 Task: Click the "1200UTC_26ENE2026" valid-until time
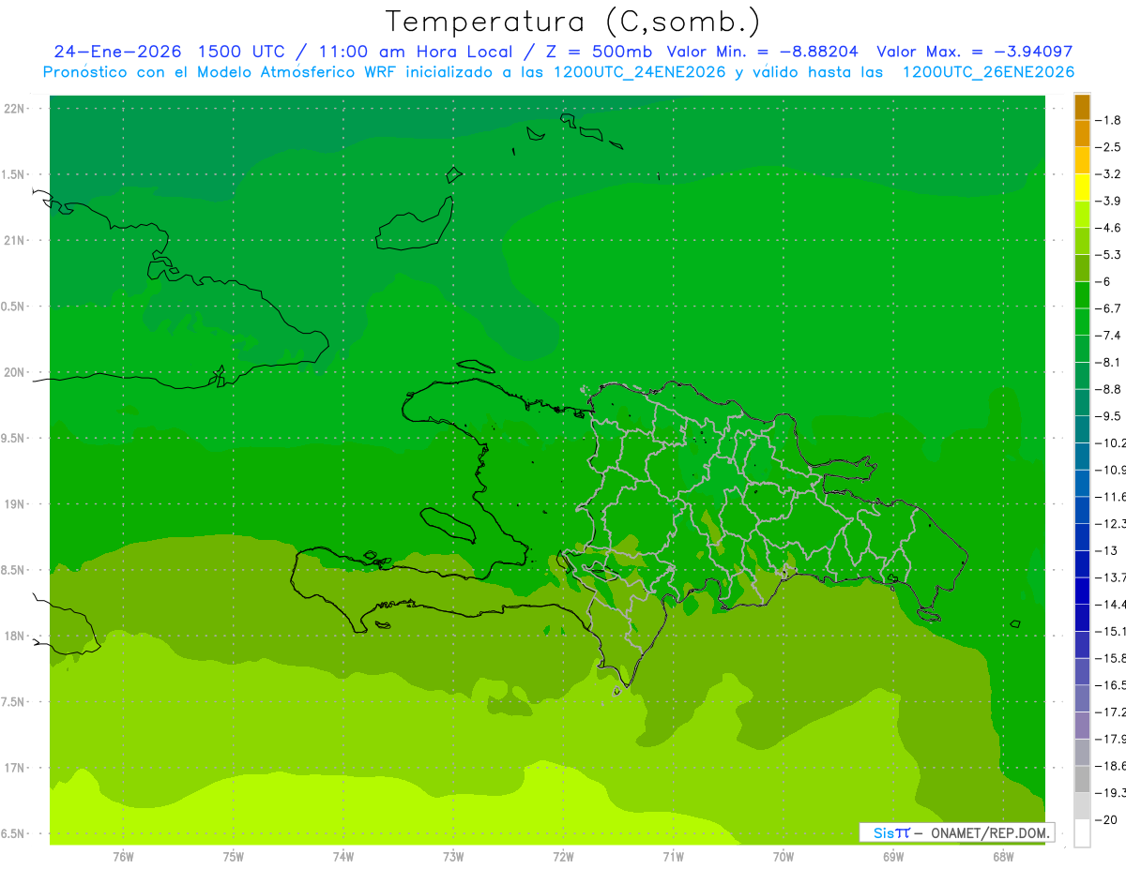coord(988,72)
